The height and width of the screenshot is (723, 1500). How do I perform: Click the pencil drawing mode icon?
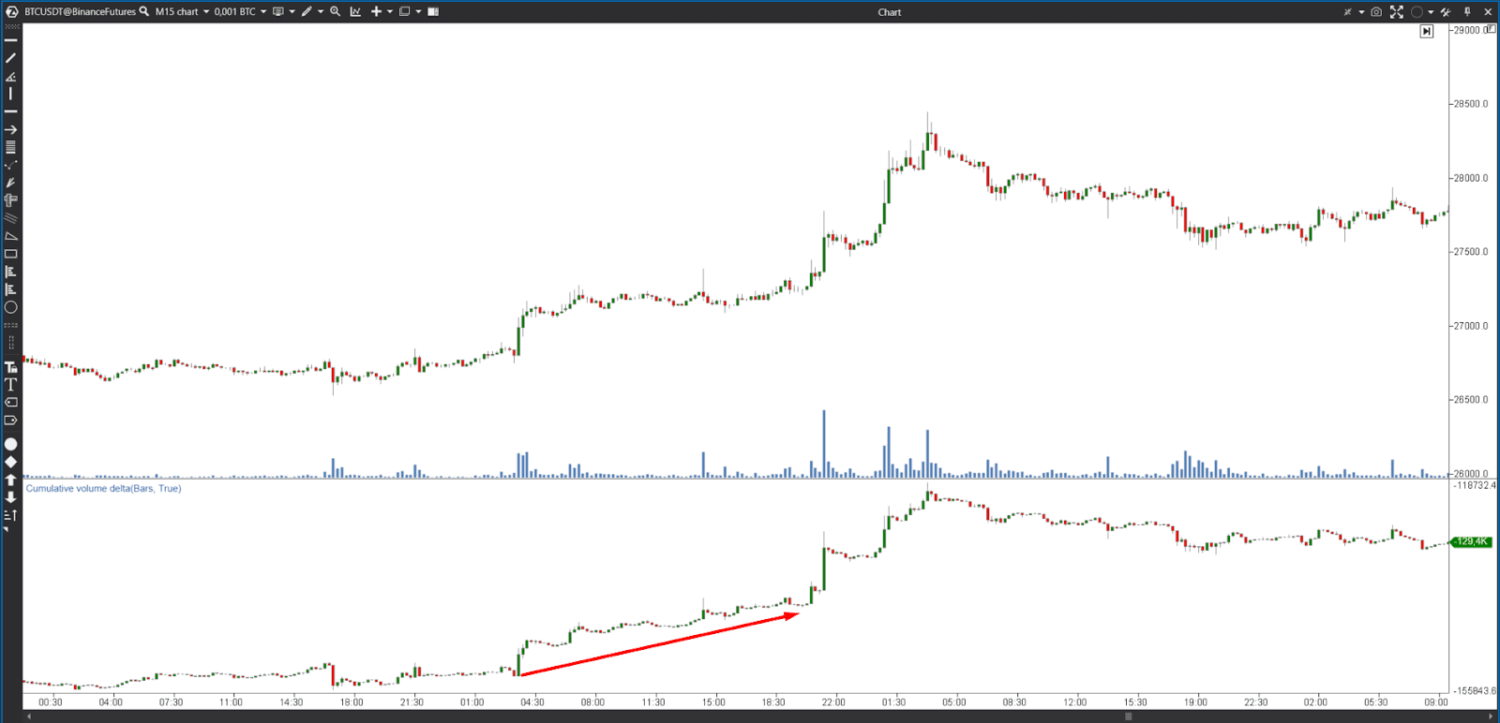coord(307,11)
